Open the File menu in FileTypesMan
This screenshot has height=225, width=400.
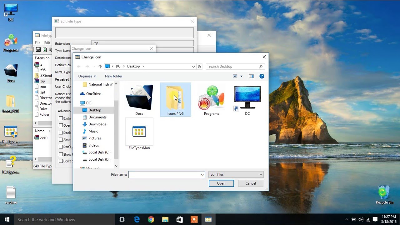[37, 42]
